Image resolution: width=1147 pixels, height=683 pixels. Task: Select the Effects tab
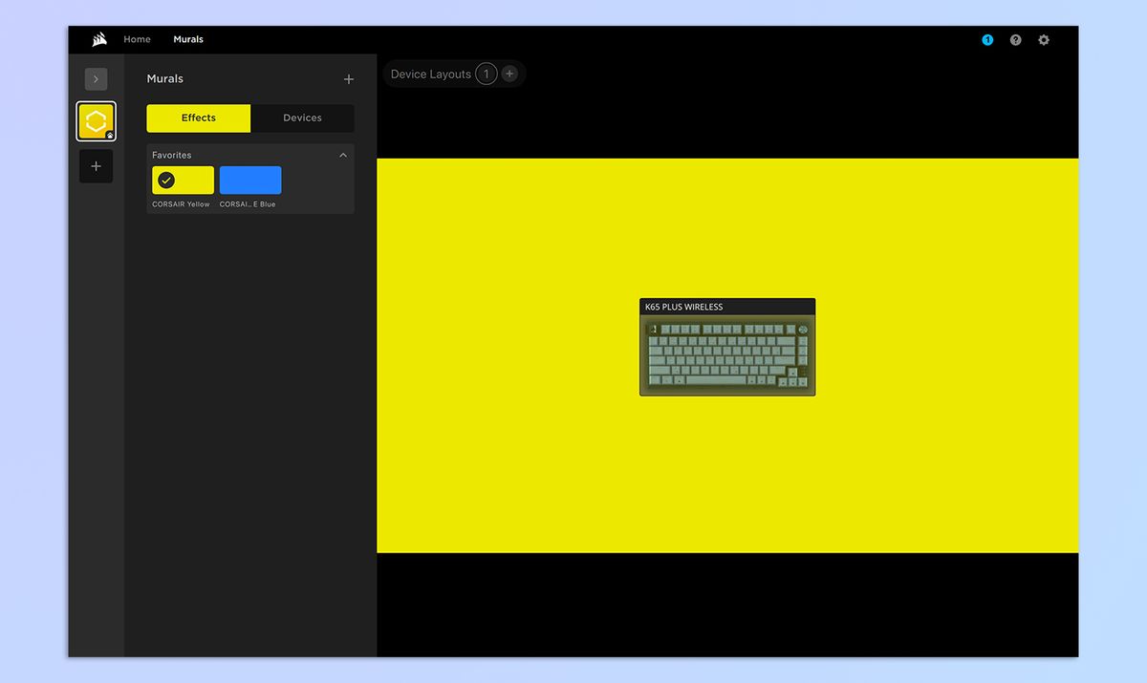199,118
